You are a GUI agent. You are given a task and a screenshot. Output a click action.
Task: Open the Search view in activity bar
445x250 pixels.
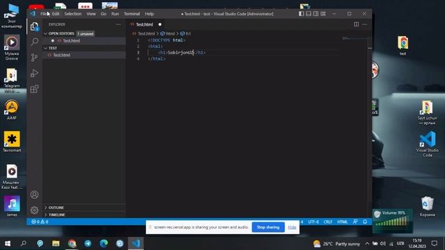(x=34, y=42)
